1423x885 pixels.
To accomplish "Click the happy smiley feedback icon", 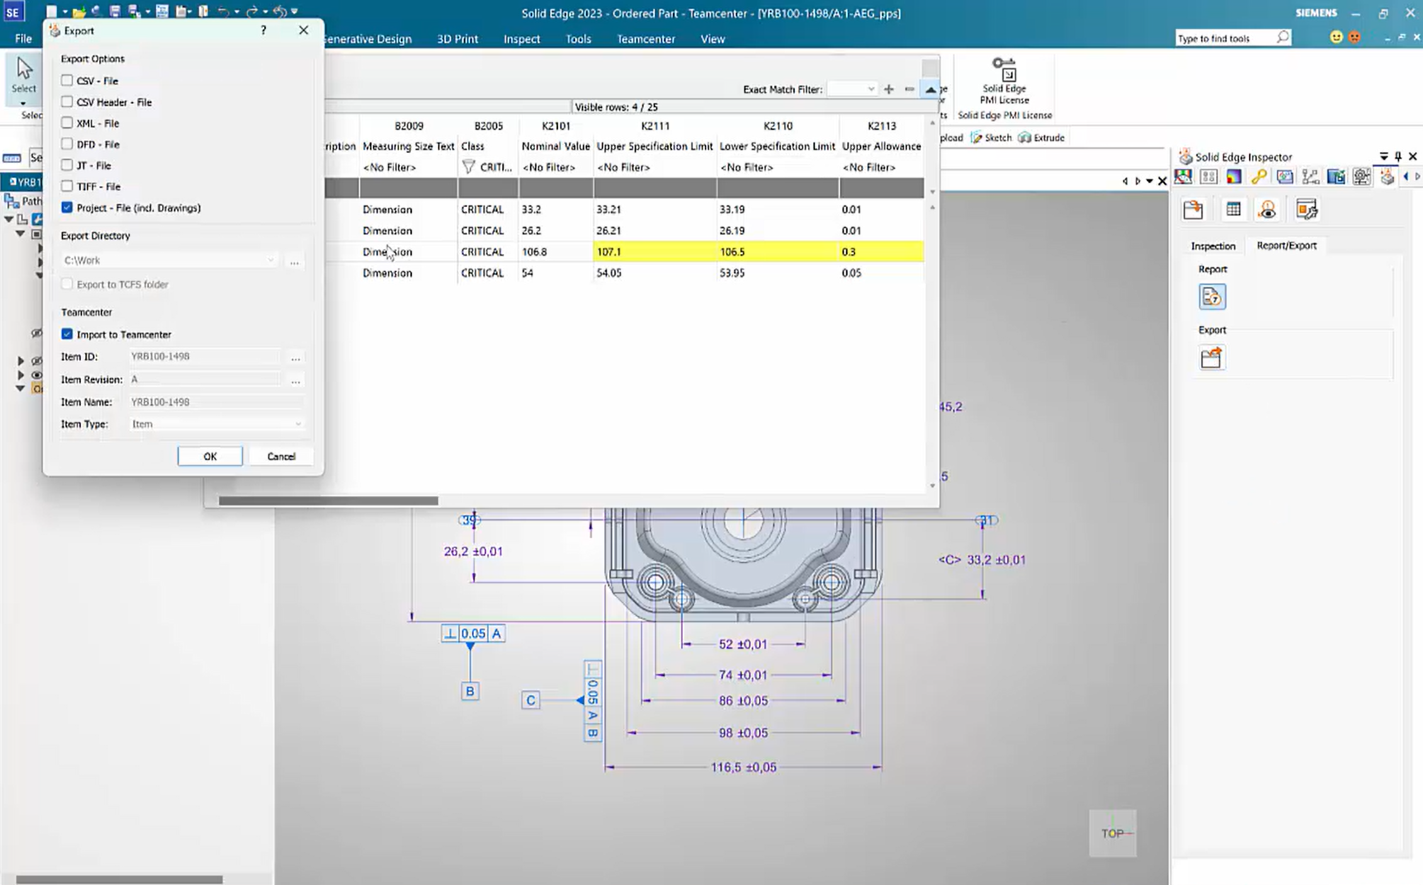I will (x=1336, y=37).
